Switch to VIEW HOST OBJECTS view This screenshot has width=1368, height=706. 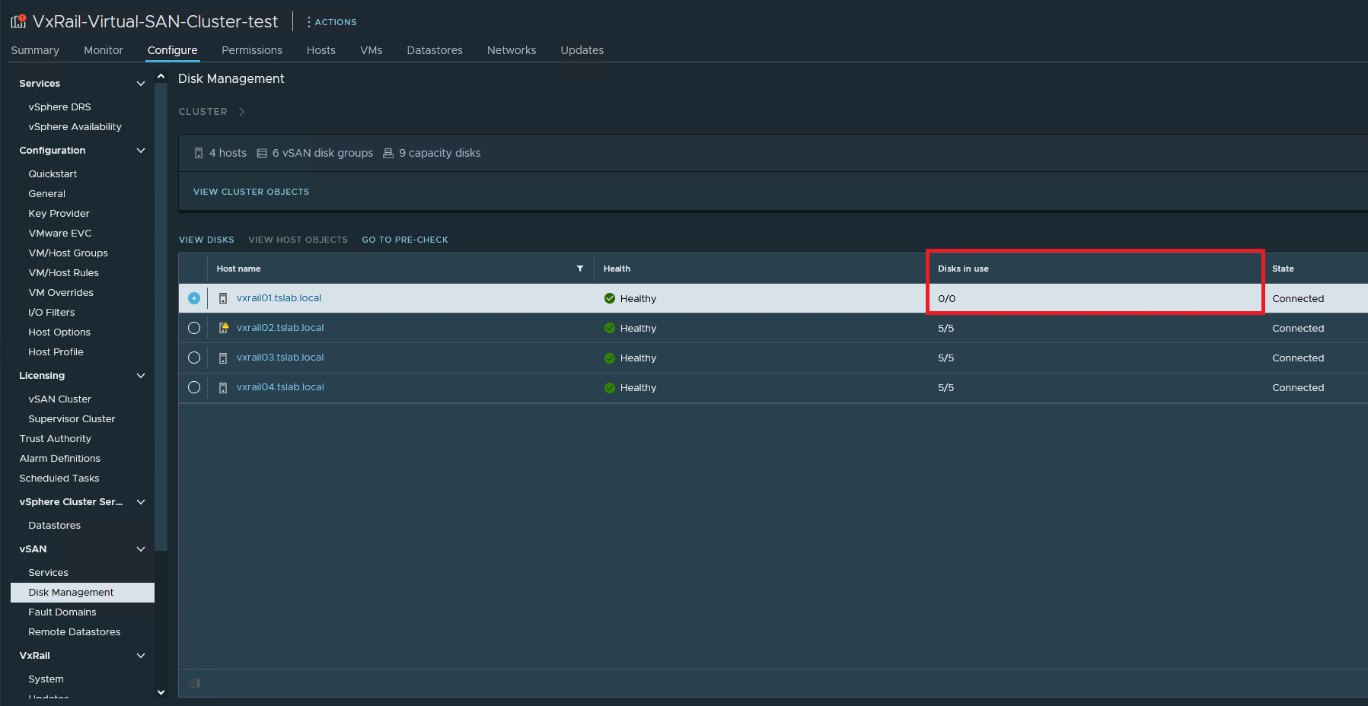point(298,239)
